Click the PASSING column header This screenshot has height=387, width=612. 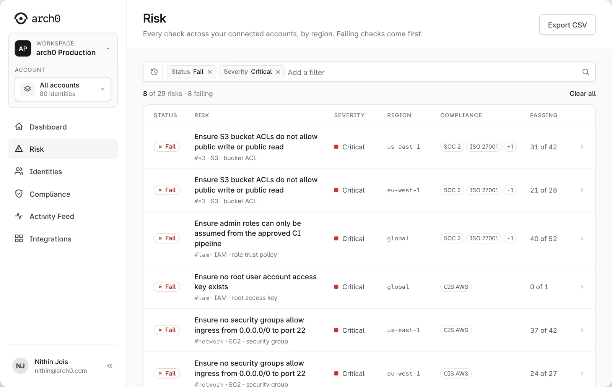point(544,115)
